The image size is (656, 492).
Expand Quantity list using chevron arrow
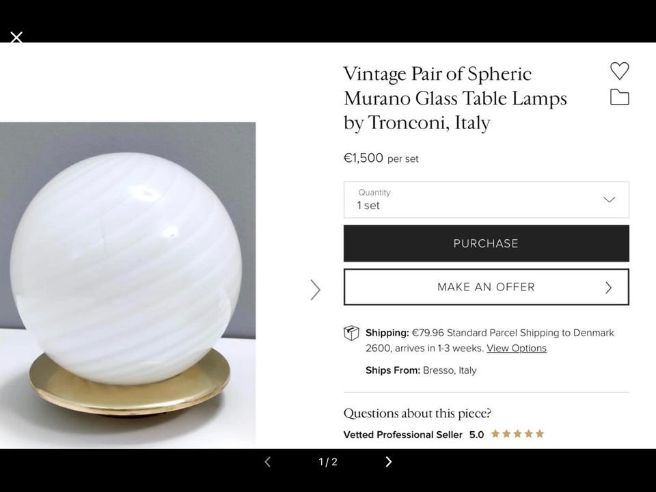[x=609, y=200]
